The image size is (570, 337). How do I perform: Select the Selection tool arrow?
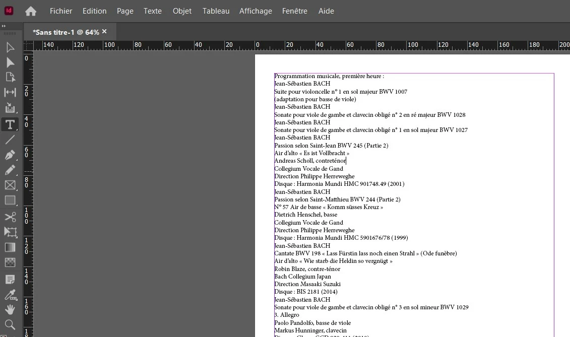point(10,47)
